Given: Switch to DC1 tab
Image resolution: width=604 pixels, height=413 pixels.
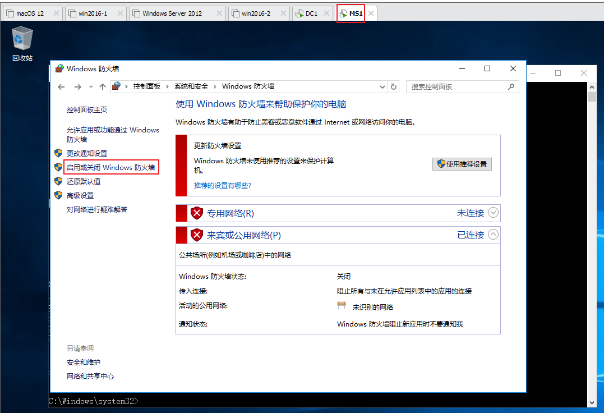Looking at the screenshot, I should 311,13.
